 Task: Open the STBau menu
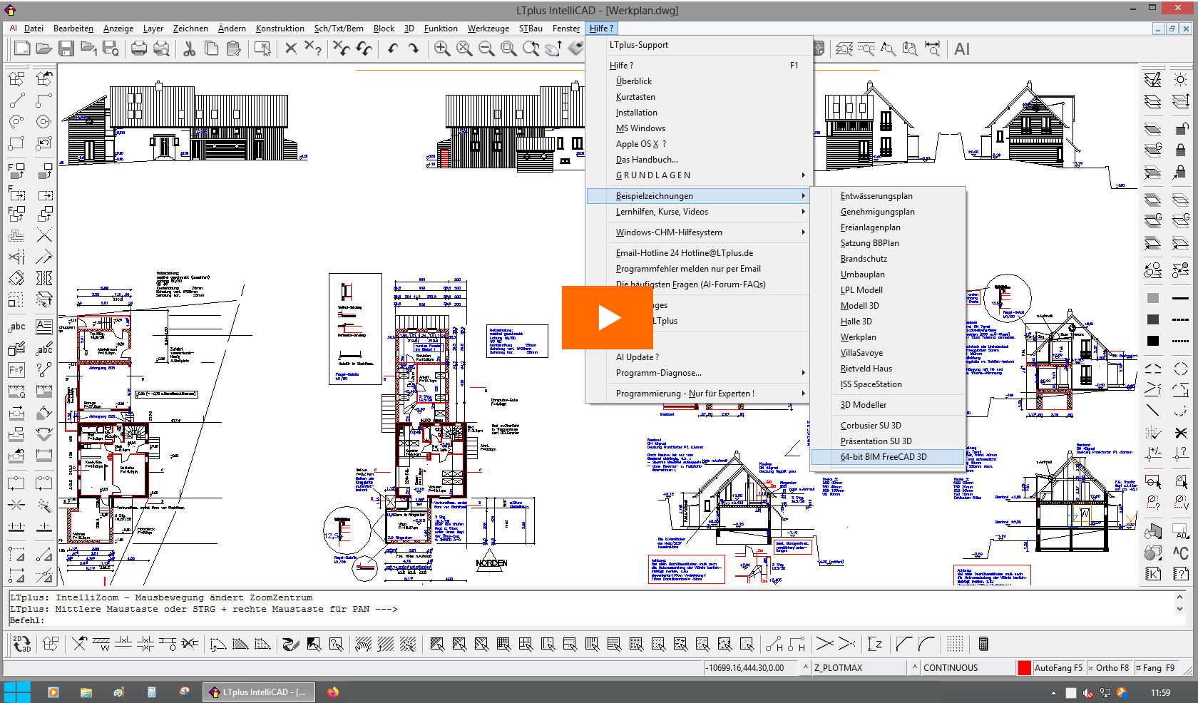pyautogui.click(x=531, y=29)
